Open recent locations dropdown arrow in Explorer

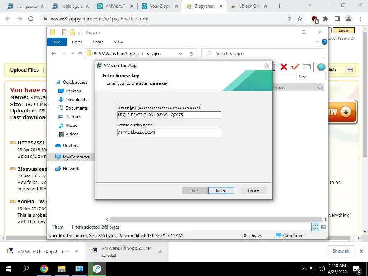73,54
